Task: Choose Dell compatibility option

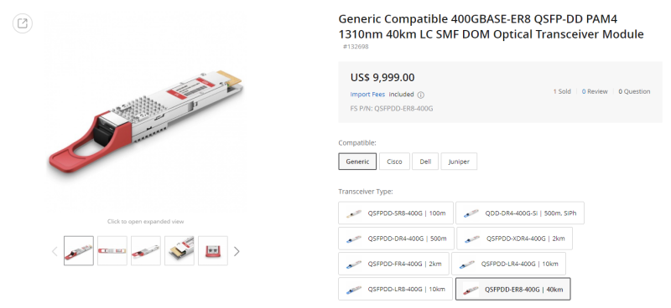Action: point(425,162)
